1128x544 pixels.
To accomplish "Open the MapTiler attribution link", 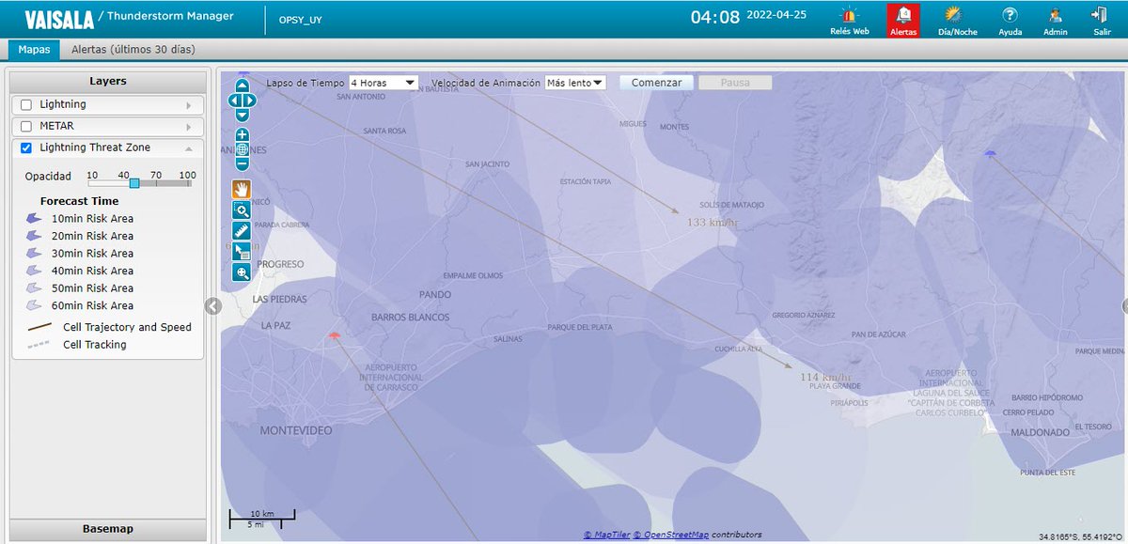I will click(605, 535).
